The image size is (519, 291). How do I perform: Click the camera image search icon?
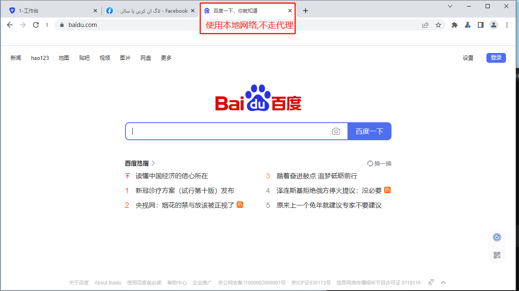(x=336, y=131)
